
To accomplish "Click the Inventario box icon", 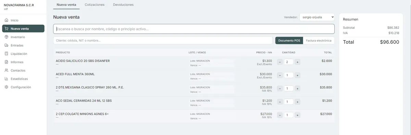I will point(7,37).
